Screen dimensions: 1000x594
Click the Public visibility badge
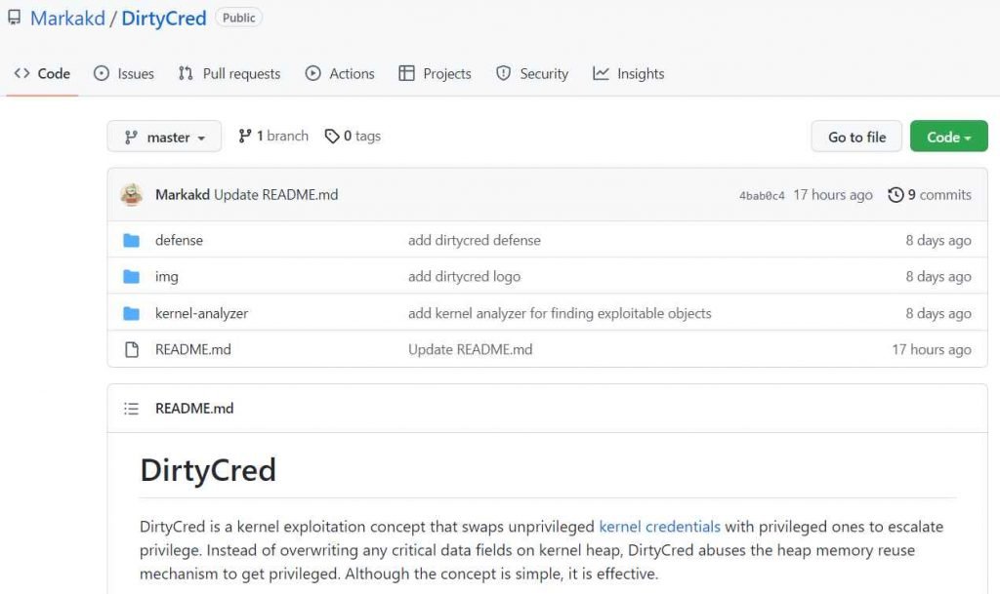coord(238,18)
